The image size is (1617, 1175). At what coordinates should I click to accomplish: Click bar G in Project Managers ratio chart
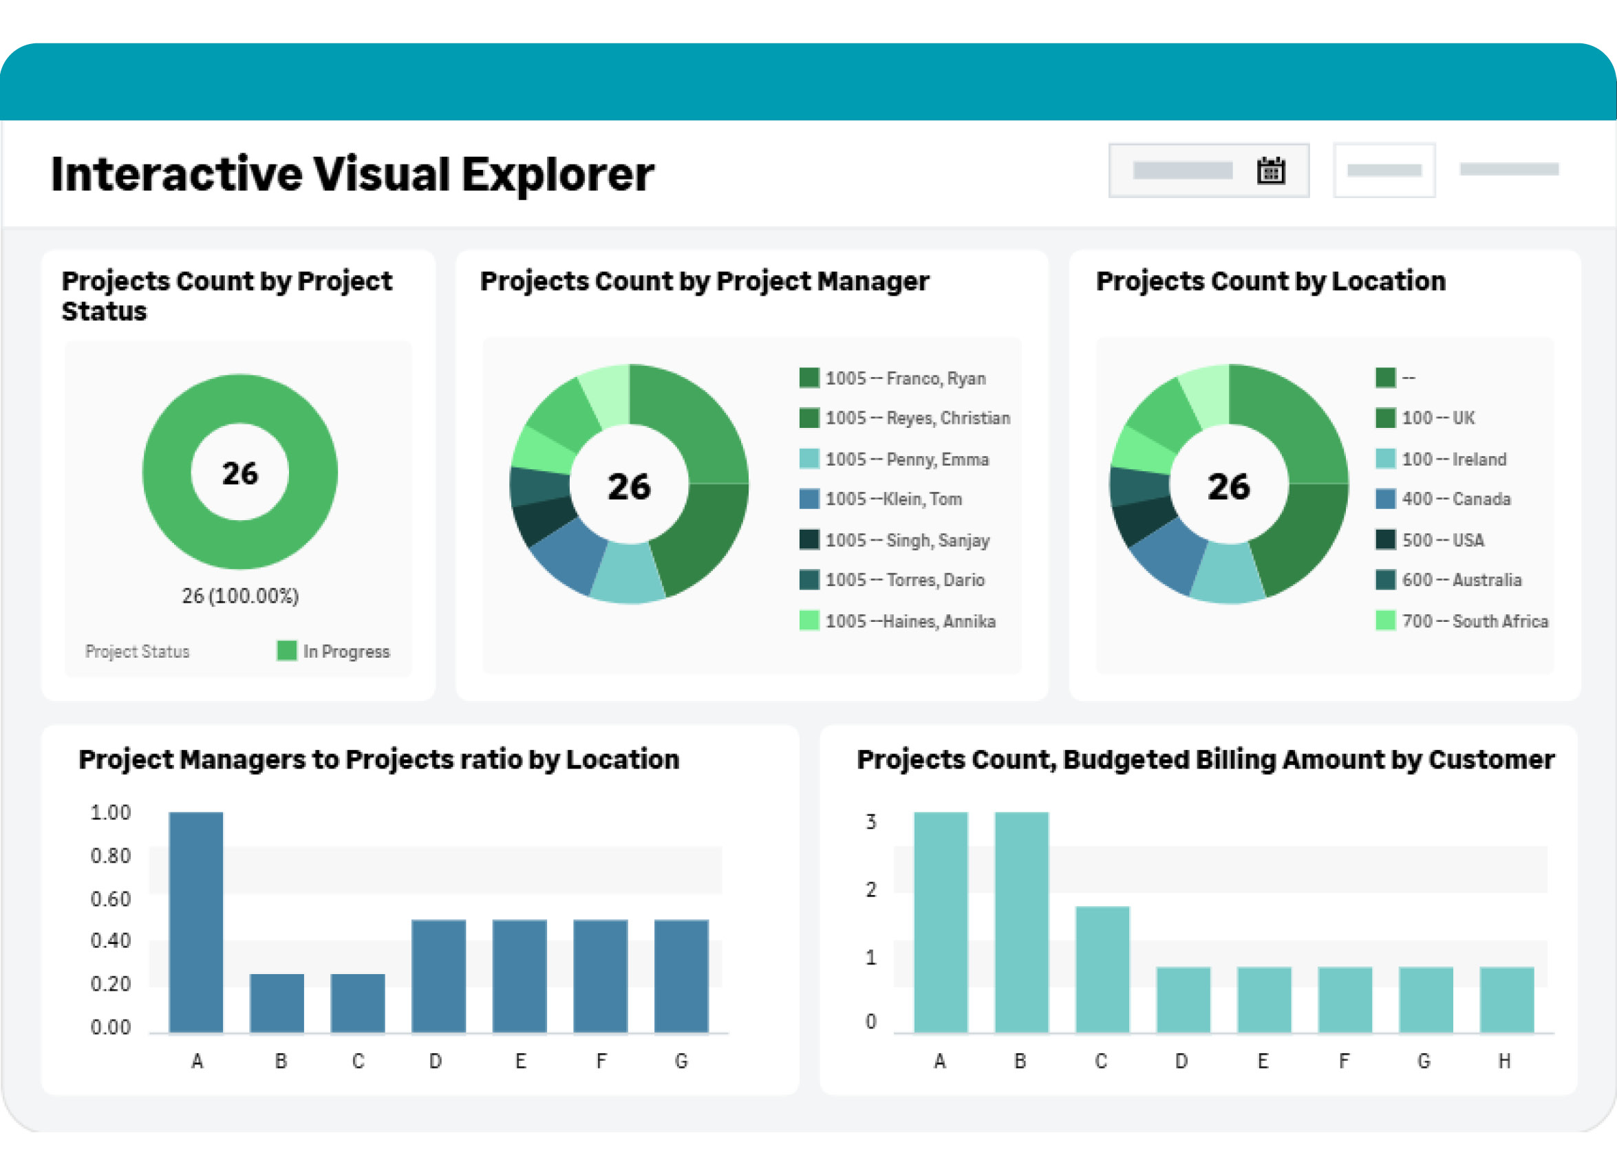(681, 975)
